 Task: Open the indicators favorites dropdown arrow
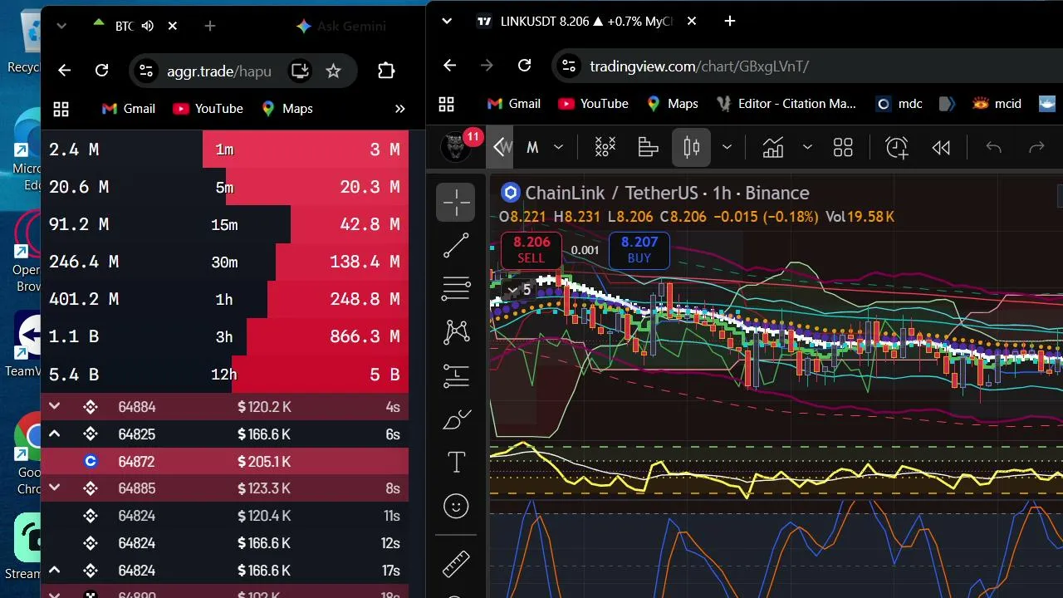point(807,148)
